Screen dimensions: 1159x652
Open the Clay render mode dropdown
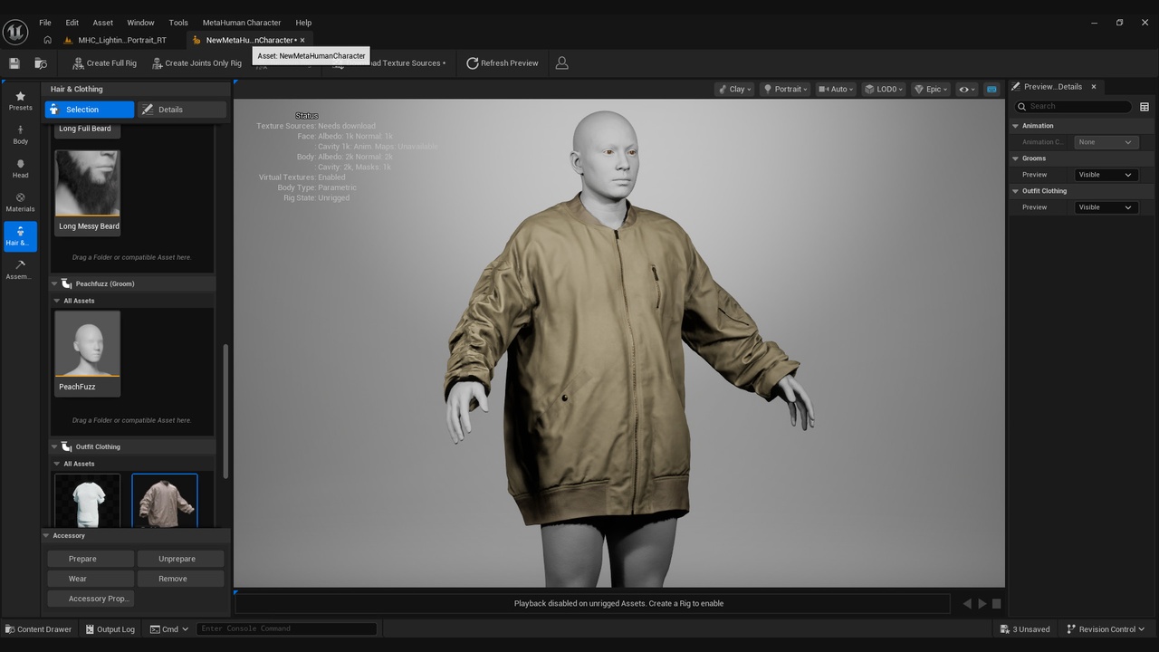tap(734, 89)
